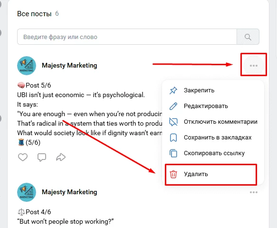The width and height of the screenshot is (277, 228).
Task: Open three-dot menu of Post 4/6
Action: pyautogui.click(x=254, y=192)
